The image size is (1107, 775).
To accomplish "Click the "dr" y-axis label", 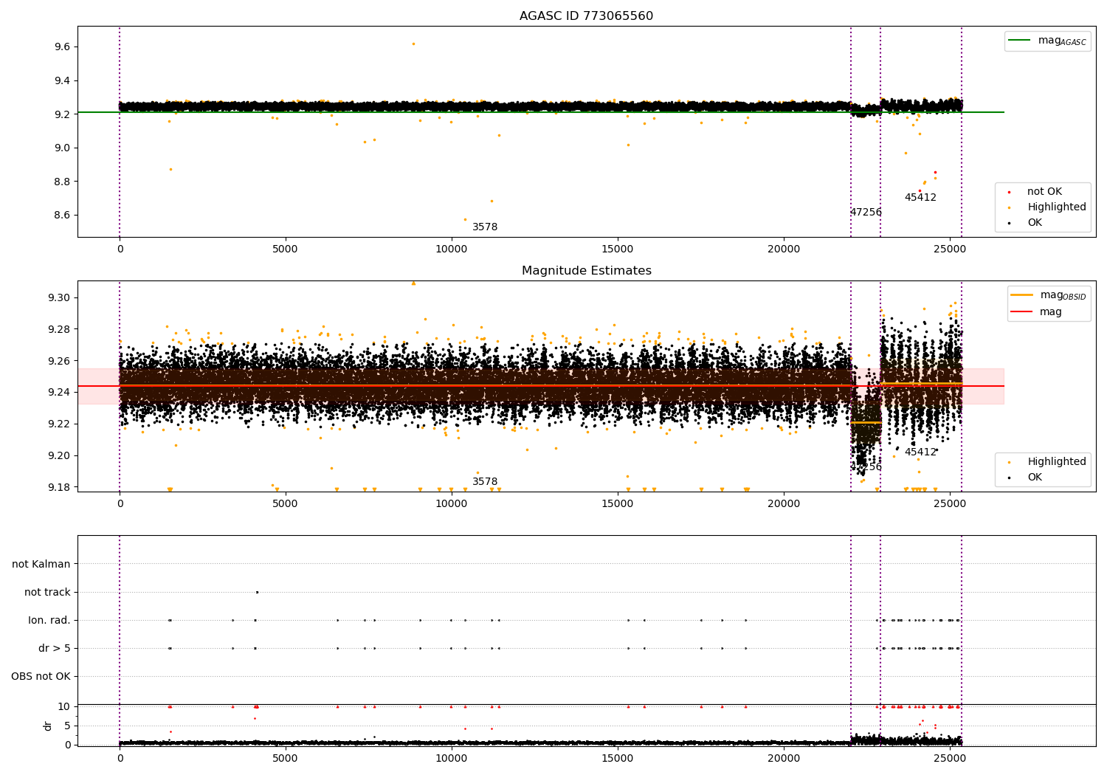I will [48, 726].
